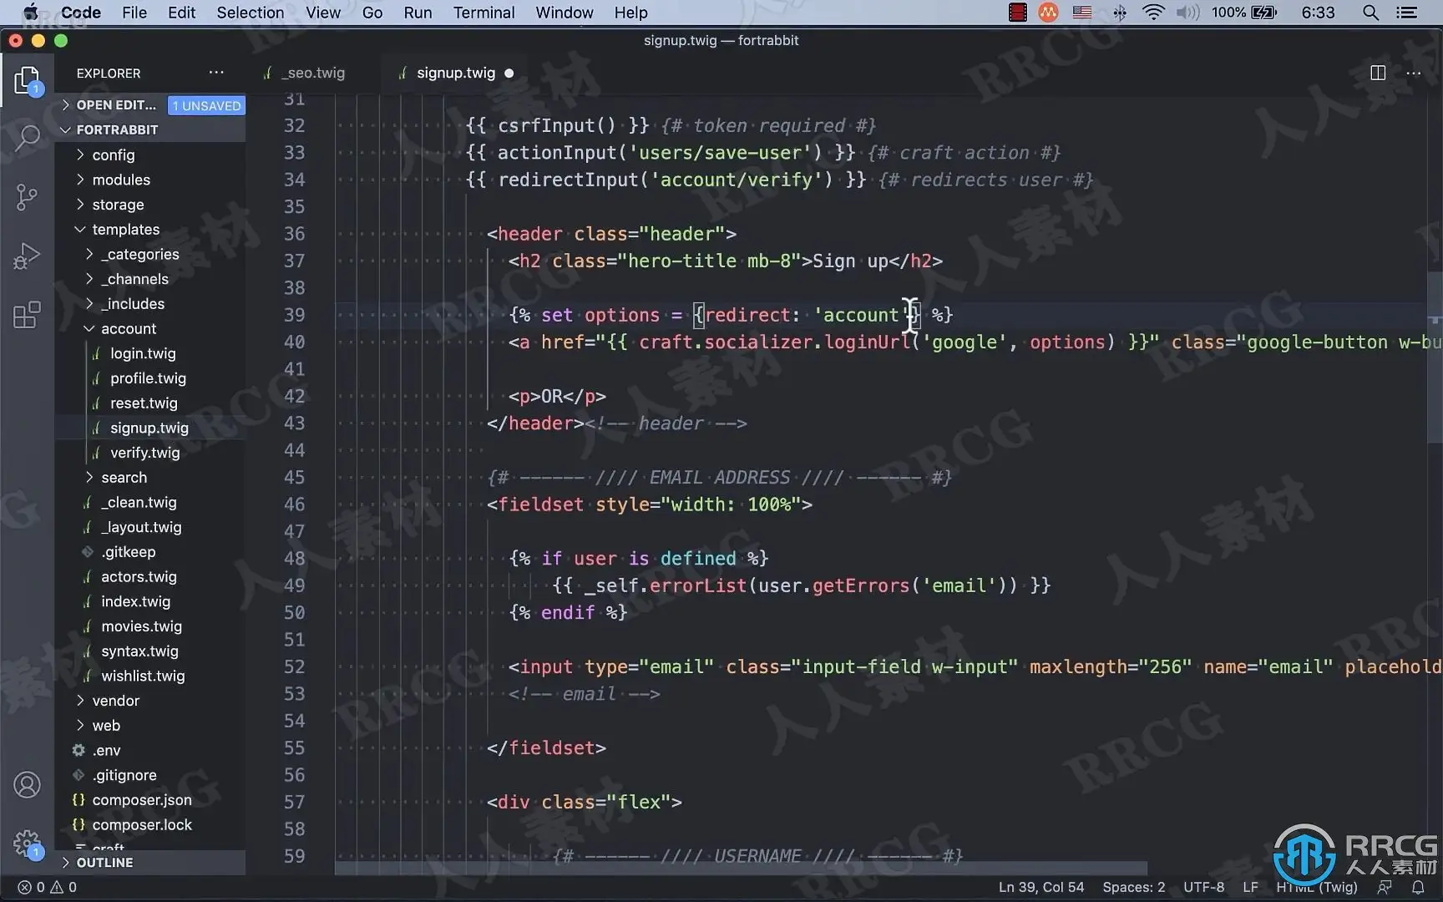Viewport: 1443px width, 902px height.
Task: Open the Explorer view in activity bar
Action: 27,81
